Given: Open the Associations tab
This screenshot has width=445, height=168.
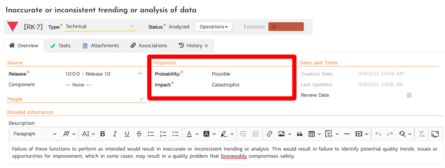Looking at the screenshot, I should (x=149, y=46).
